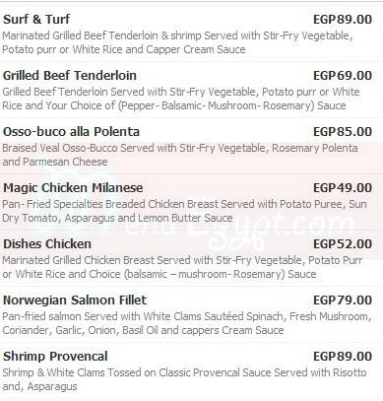
Task: Select the Pan-fried salmon description text
Action: click(x=186, y=323)
